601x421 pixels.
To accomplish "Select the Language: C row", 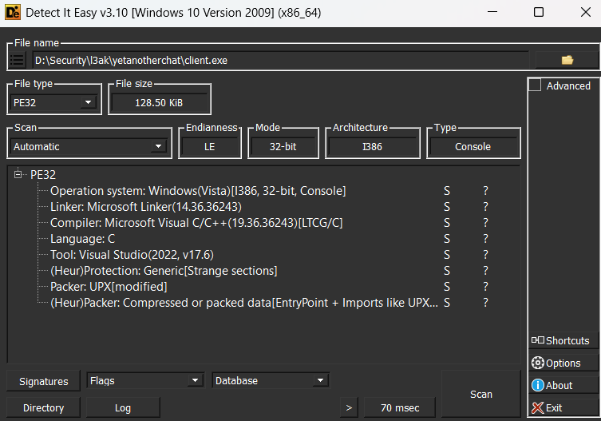I will 83,239.
